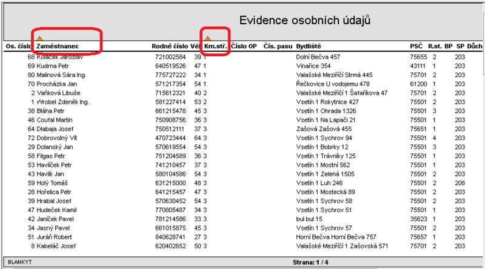Click the orange sort arrow above Zaměstnanec
The height and width of the screenshot is (269, 485).
pyautogui.click(x=39, y=39)
